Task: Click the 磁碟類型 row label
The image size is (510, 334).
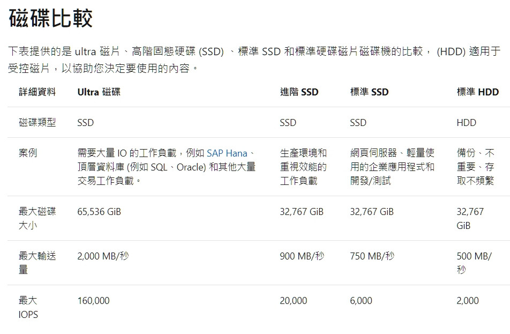Action: (37, 122)
